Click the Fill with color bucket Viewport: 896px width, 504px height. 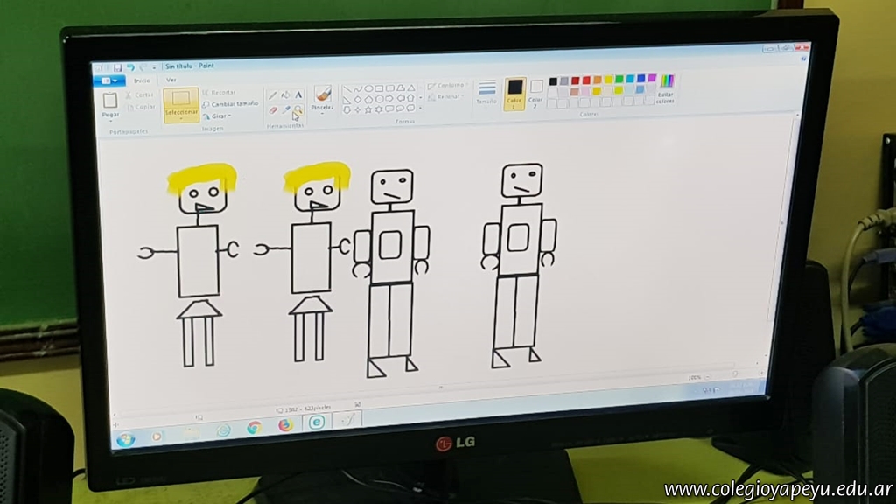point(285,94)
